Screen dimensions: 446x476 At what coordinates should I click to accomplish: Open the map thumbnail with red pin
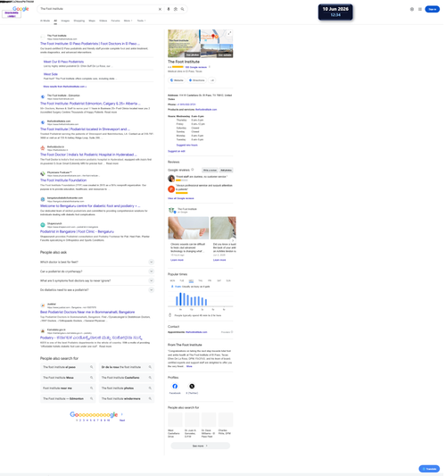pos(217,37)
